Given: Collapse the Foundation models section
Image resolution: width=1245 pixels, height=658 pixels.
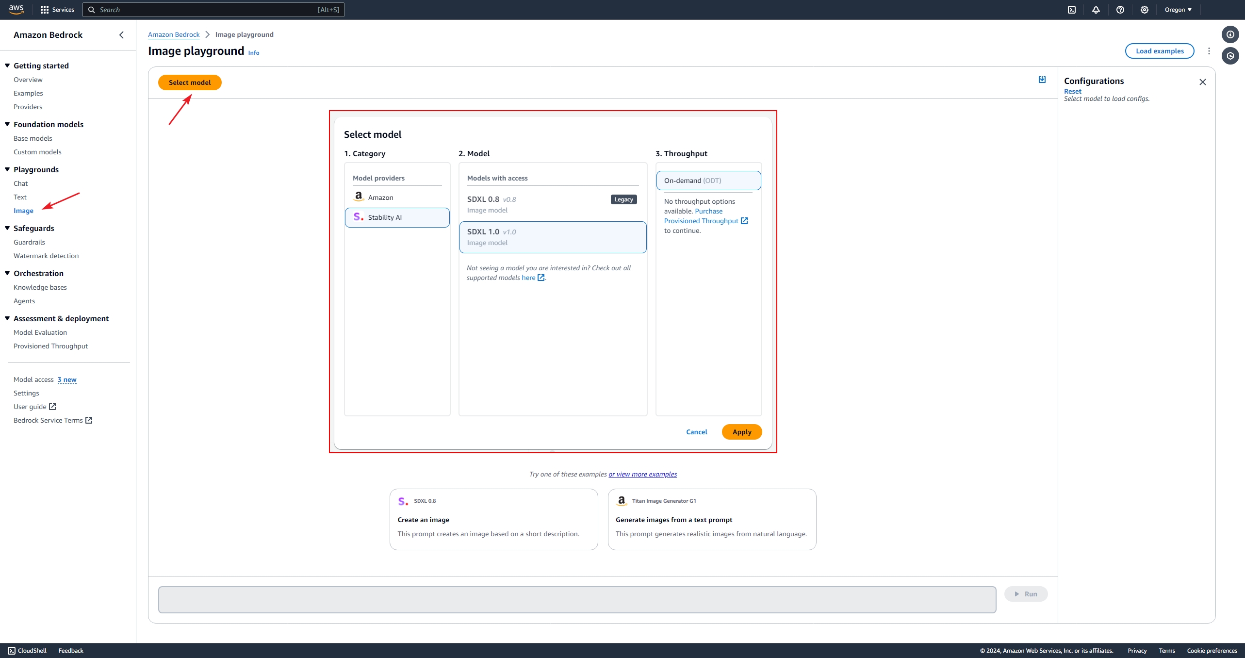Looking at the screenshot, I should pyautogui.click(x=7, y=124).
